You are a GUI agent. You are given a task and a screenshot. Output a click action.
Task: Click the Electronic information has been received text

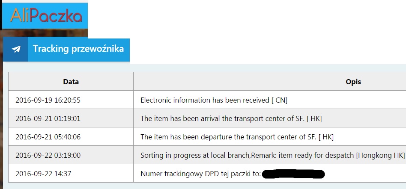[205, 100]
